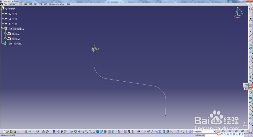Open the 帮助 menu
The image size is (253, 137).
pos(69,4)
